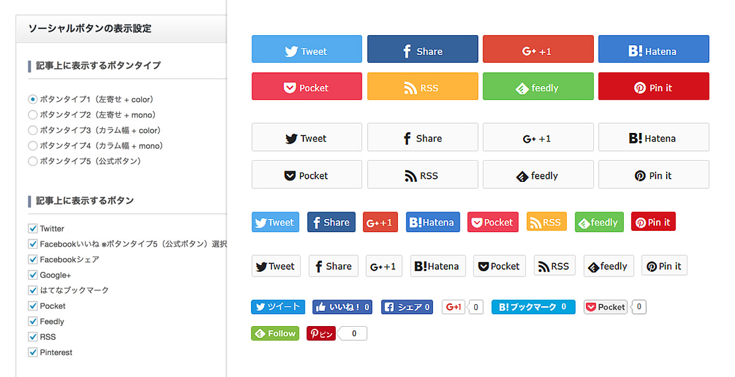Disable the Pocket checkbox

[x=33, y=306]
